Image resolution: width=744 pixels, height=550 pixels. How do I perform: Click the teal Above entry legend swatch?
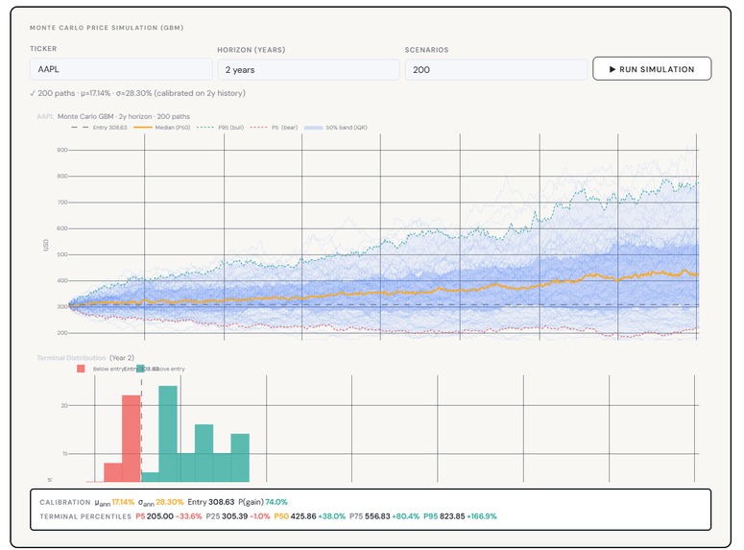(140, 369)
